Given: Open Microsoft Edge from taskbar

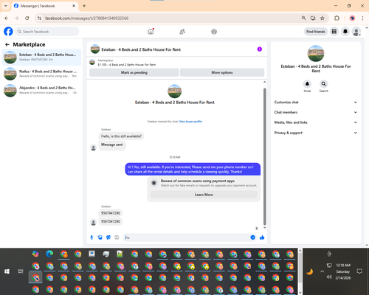Looking at the screenshot, I should click(49, 254).
